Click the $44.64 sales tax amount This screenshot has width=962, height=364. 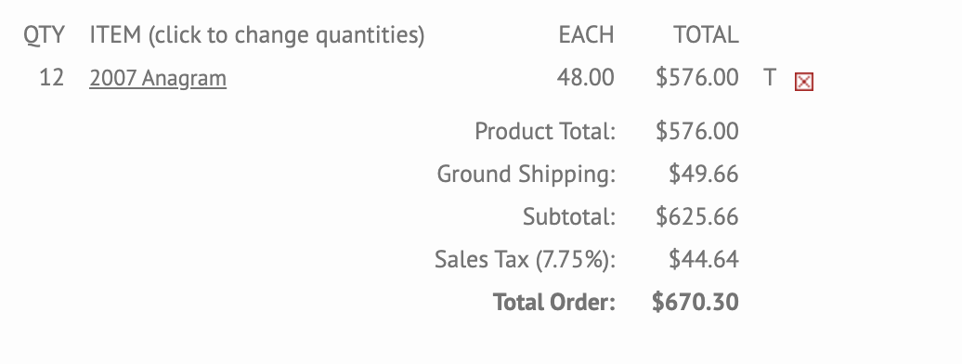pos(703,260)
